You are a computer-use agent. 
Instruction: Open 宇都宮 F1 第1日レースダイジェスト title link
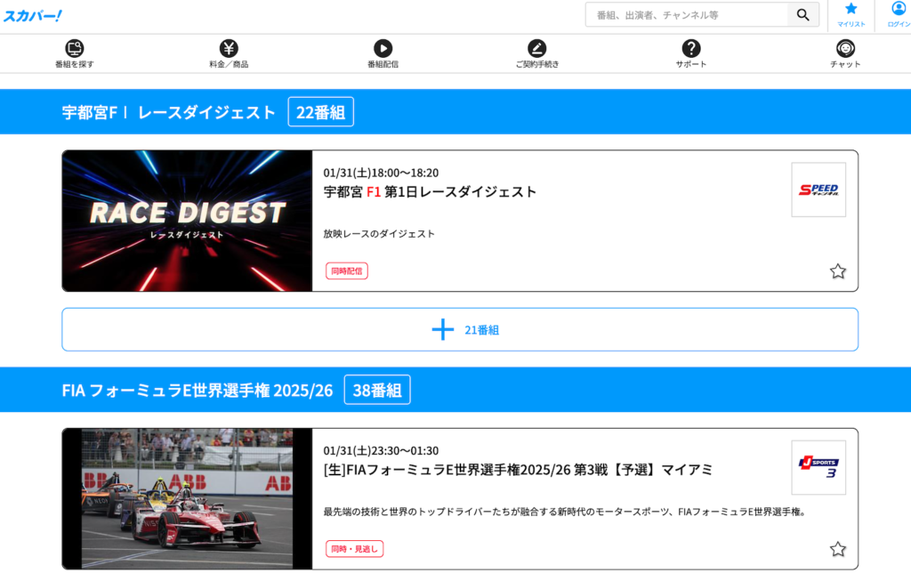[430, 192]
